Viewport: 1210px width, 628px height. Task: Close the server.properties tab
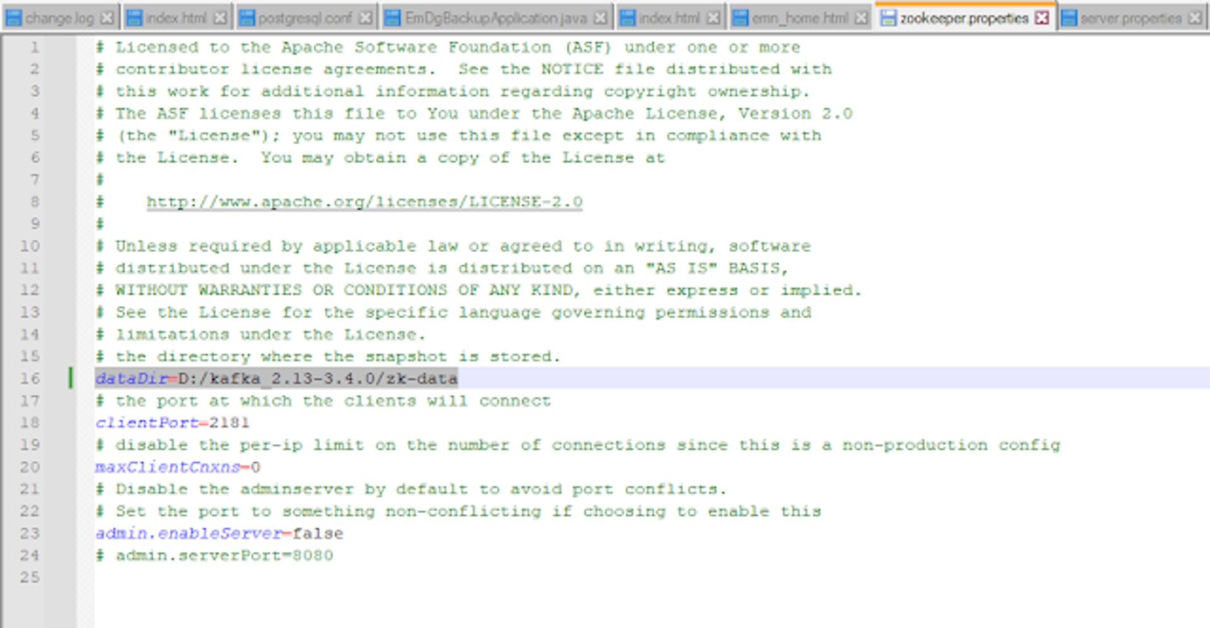(x=1195, y=18)
